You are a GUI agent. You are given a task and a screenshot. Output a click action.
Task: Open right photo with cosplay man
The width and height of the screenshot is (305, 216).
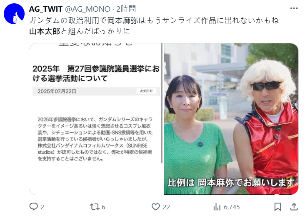(231, 119)
